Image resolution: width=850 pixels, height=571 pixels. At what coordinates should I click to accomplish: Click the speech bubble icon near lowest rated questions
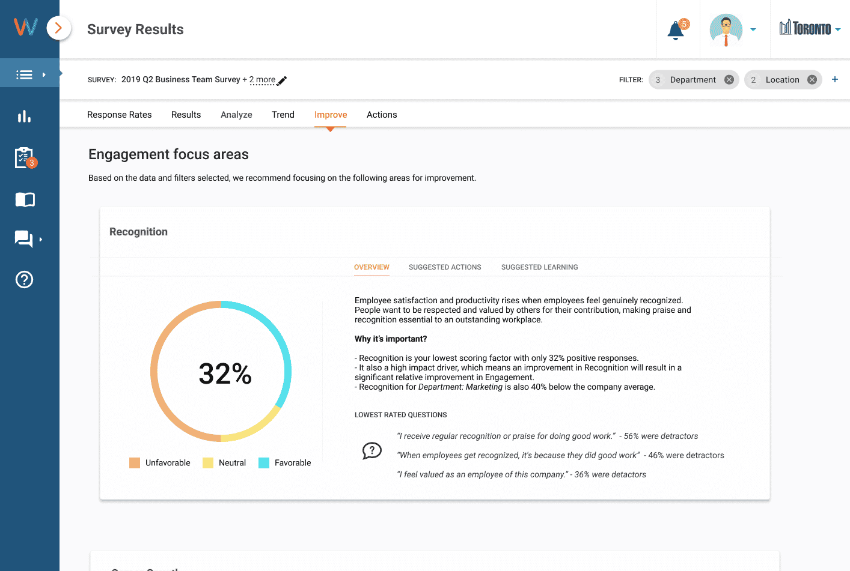tap(372, 451)
